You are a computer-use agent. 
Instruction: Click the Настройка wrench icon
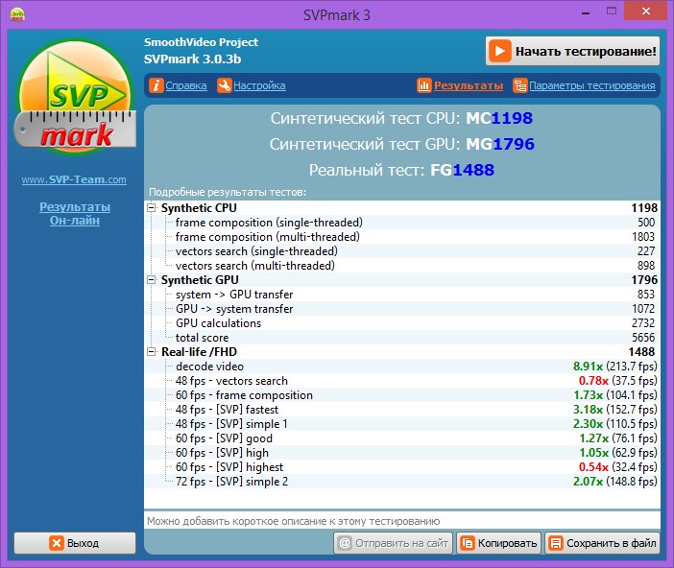pos(225,85)
